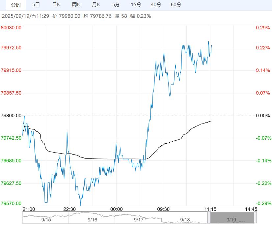Open the 月K monthly chart tab

click(x=96, y=5)
